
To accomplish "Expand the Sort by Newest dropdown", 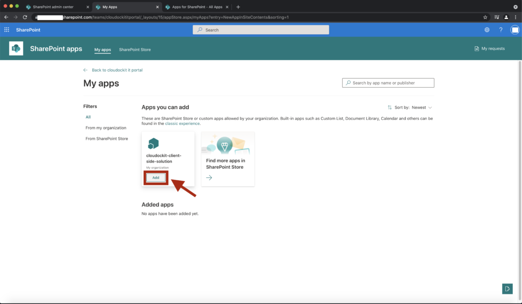I will [x=422, y=108].
